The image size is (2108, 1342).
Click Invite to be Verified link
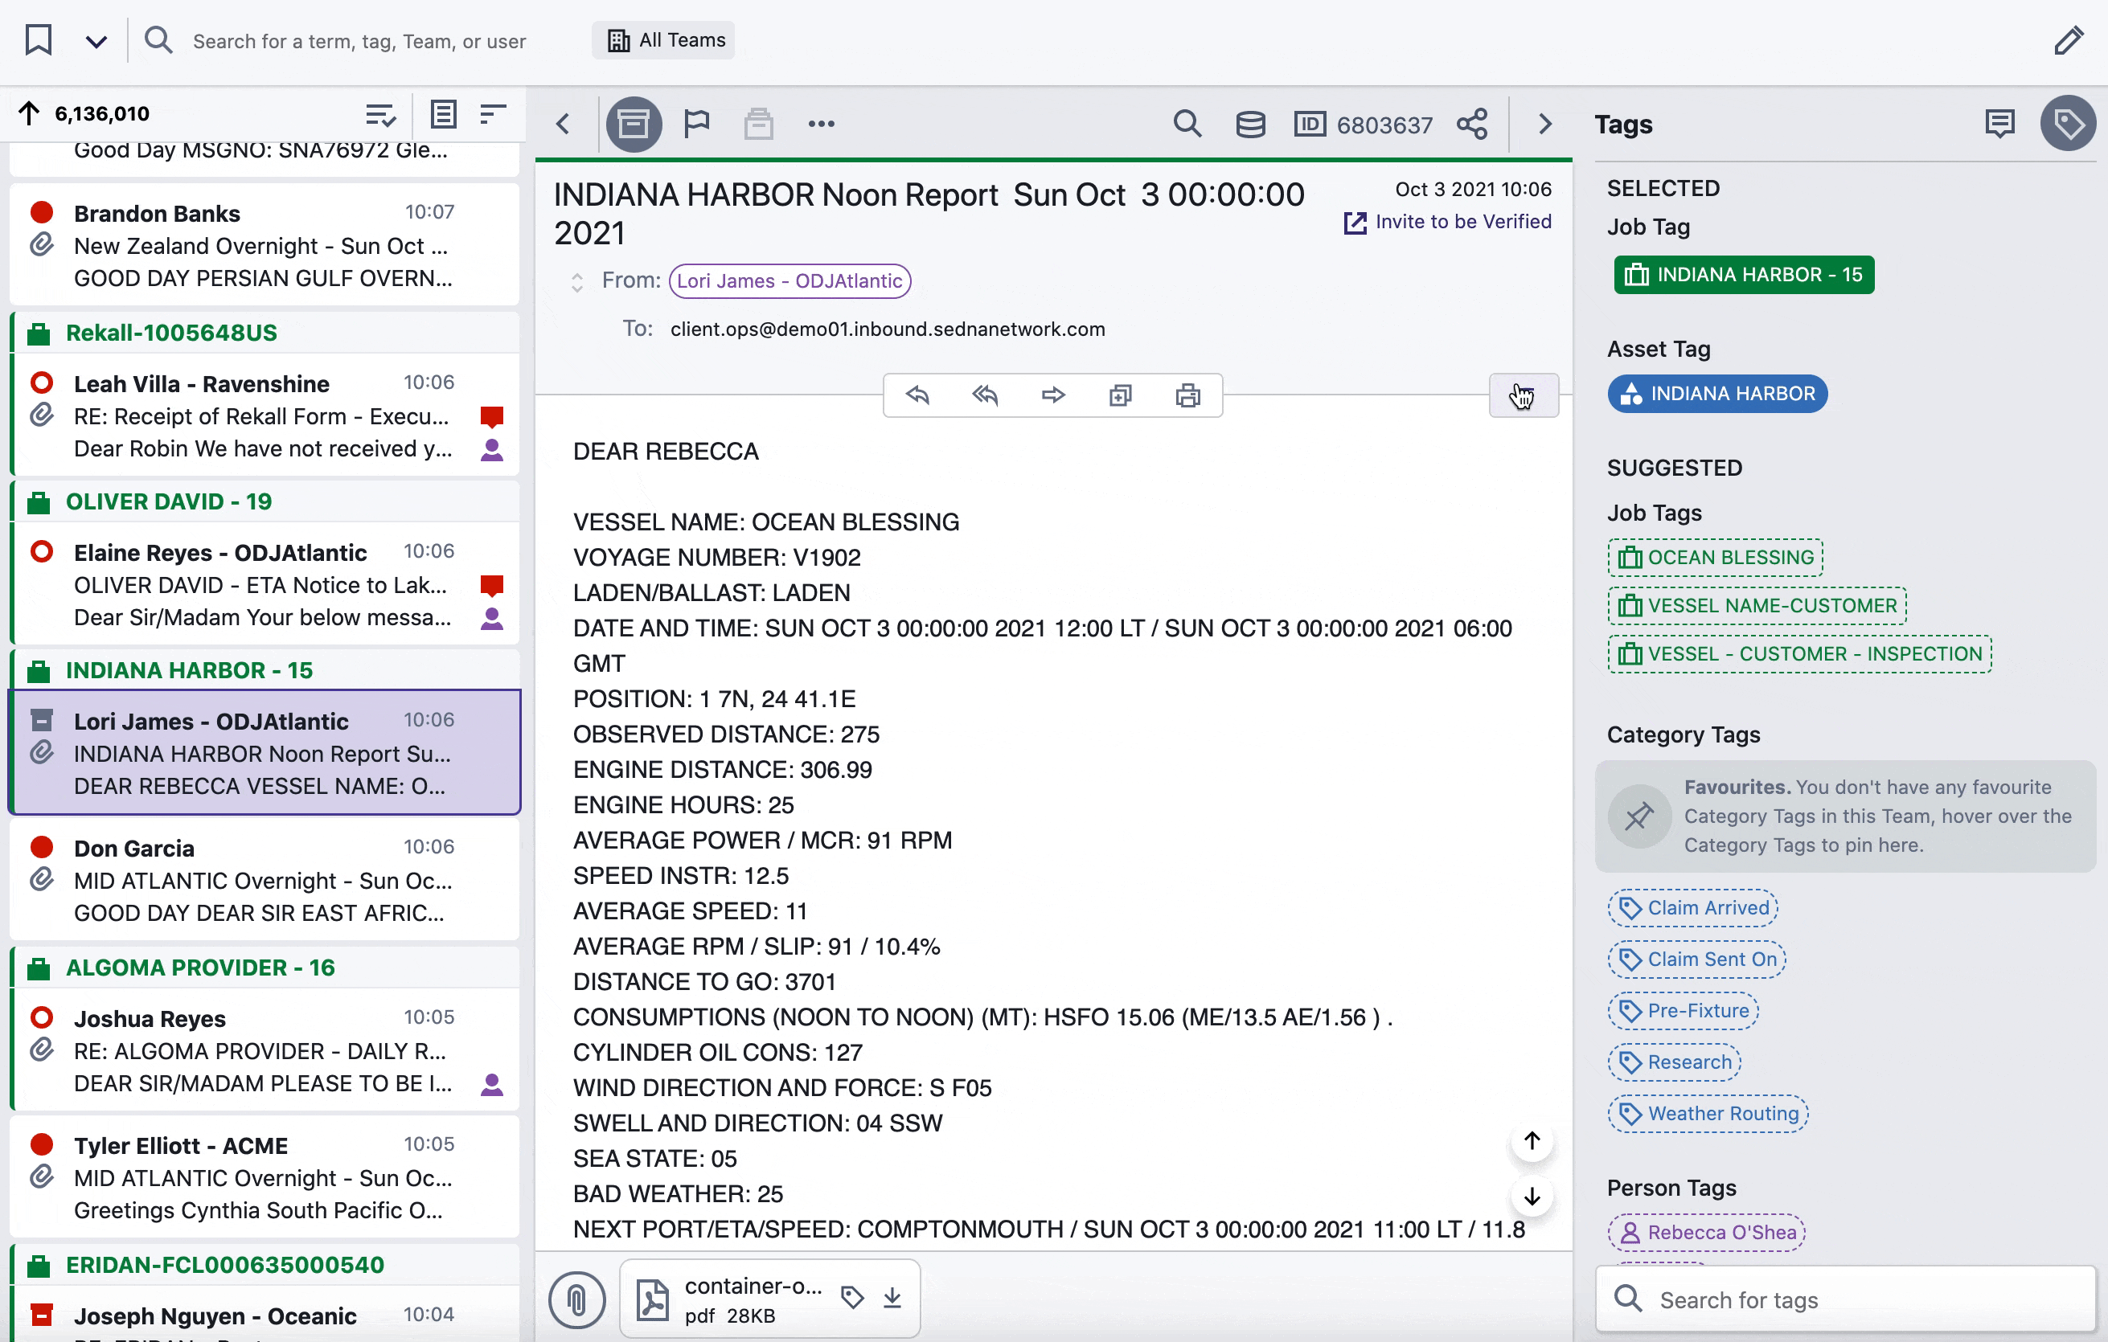(1448, 223)
